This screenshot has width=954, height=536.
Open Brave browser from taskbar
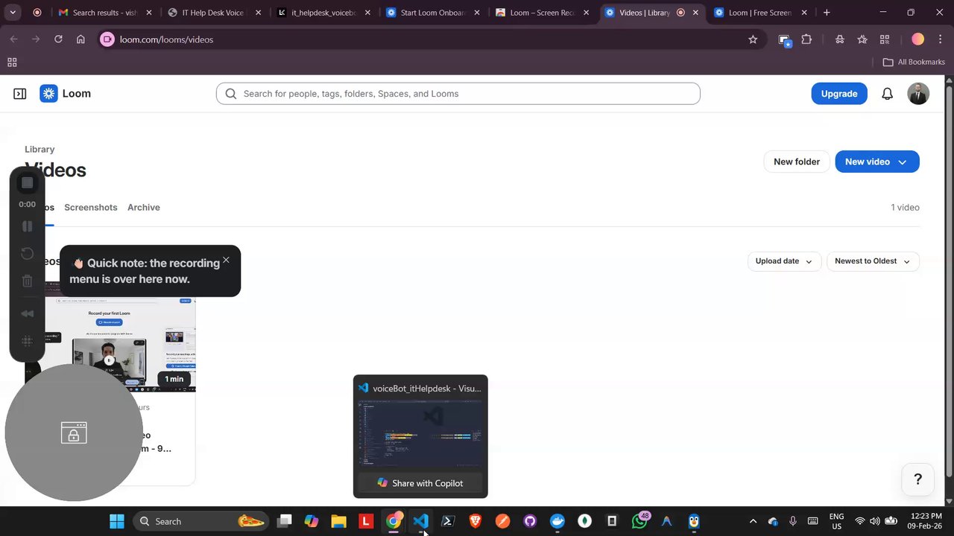(475, 521)
